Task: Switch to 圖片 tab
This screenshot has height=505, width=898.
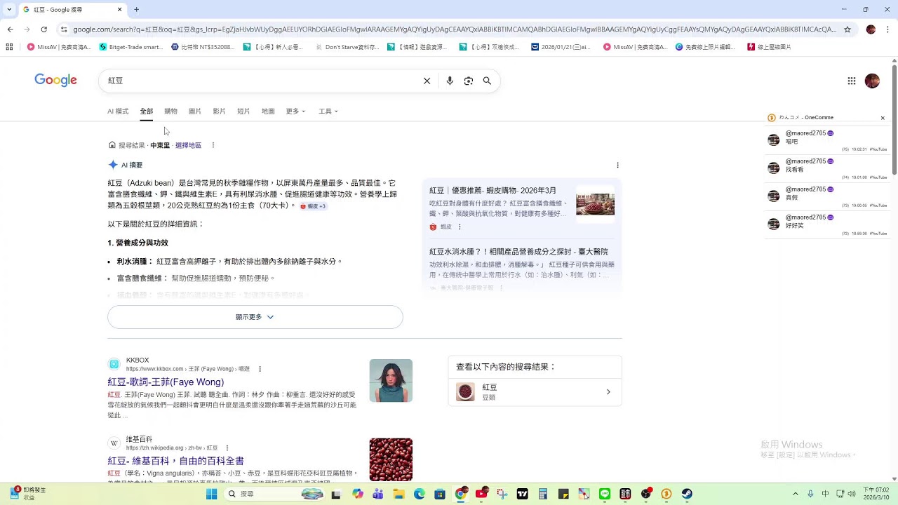Action: pyautogui.click(x=195, y=112)
